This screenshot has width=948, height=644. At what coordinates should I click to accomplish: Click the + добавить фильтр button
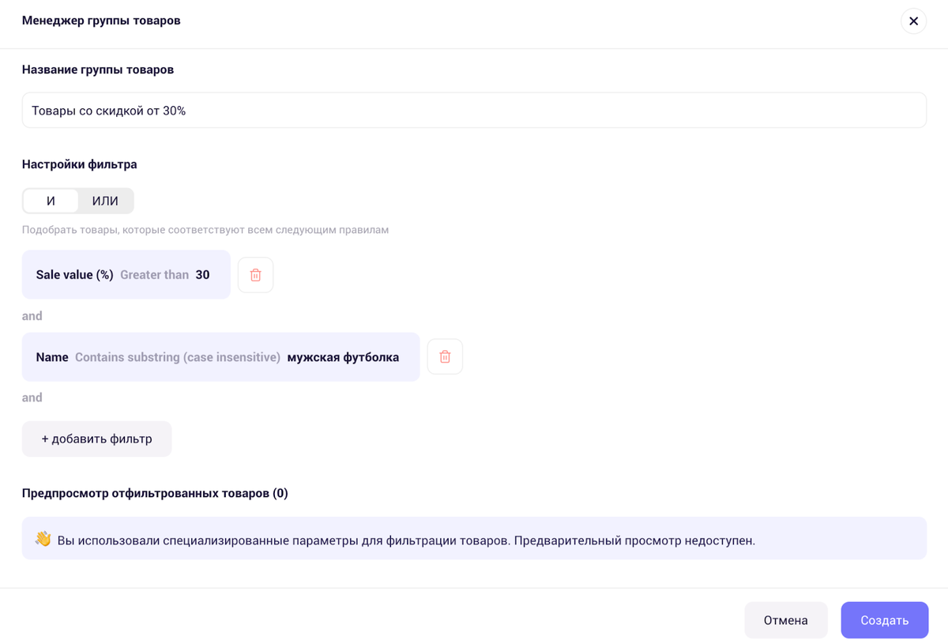tap(96, 439)
